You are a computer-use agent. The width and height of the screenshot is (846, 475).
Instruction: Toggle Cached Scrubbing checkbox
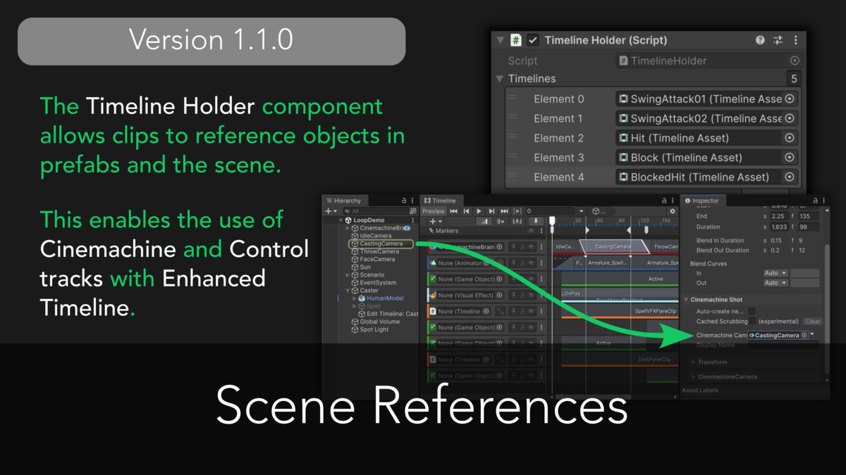coord(752,321)
